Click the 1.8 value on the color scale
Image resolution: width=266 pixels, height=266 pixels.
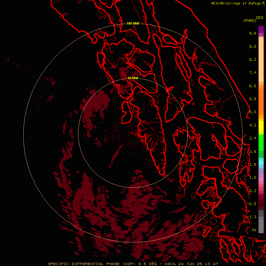[253, 165]
